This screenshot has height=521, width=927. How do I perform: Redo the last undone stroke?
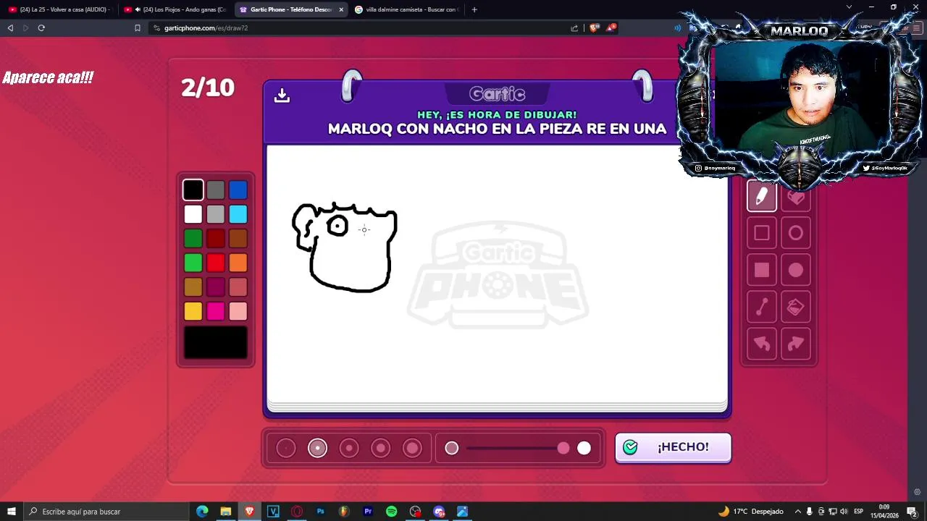[795, 344]
